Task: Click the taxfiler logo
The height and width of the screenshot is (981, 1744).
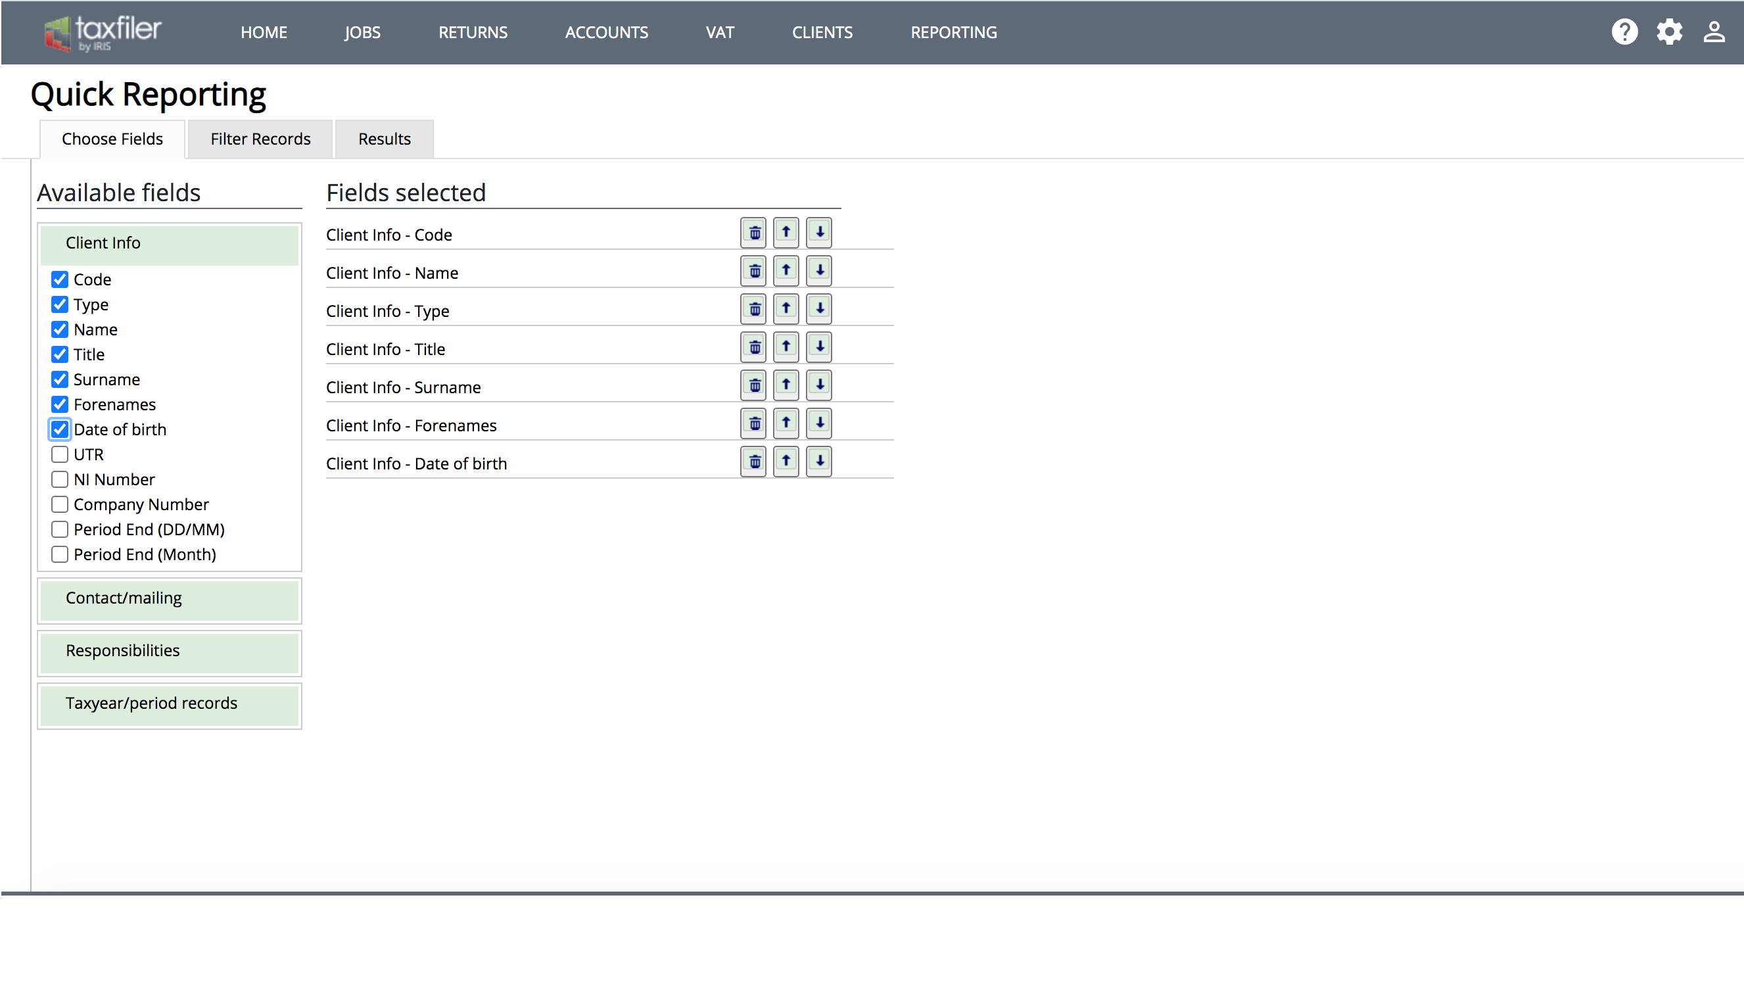Action: pos(103,32)
